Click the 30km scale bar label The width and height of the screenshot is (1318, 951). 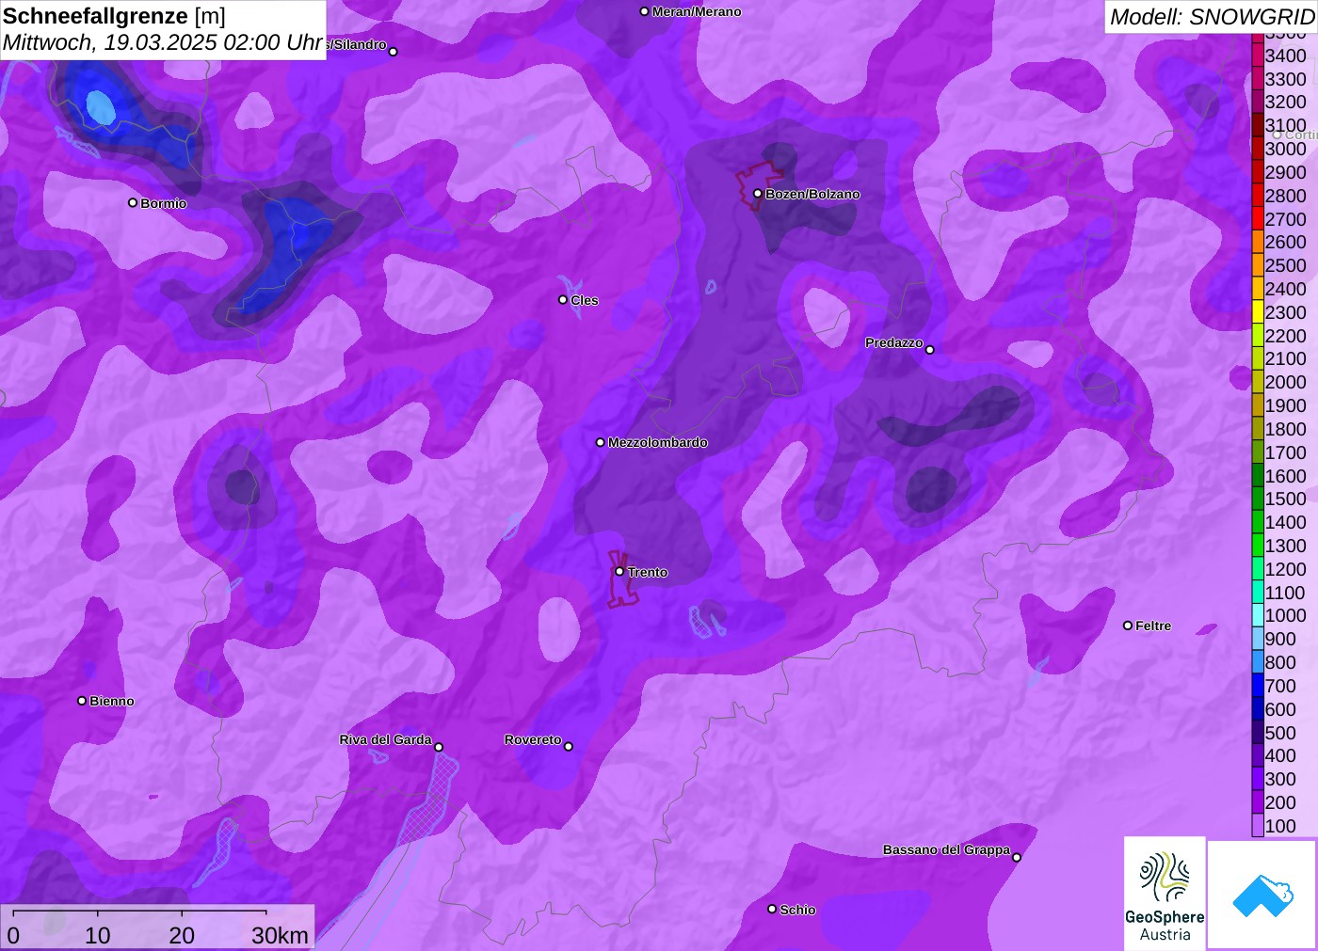(x=280, y=935)
